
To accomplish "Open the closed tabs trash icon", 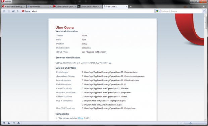I will (204, 6).
